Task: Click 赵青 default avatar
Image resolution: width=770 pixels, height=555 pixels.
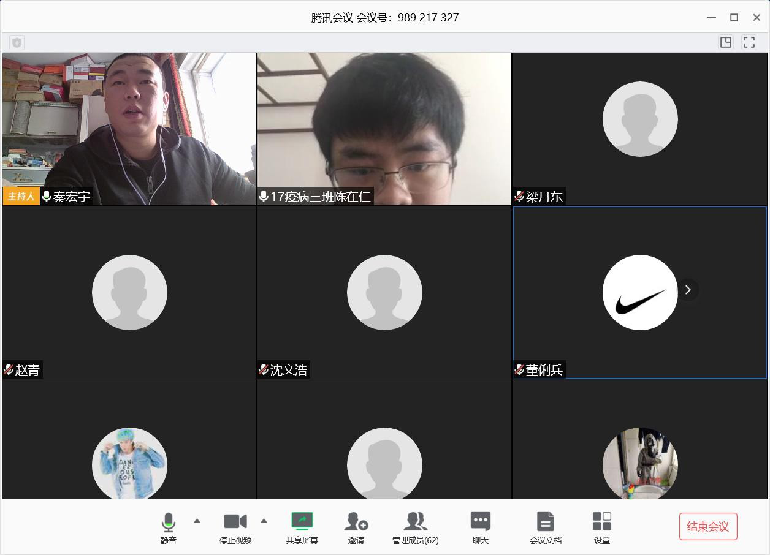Action: tap(129, 292)
